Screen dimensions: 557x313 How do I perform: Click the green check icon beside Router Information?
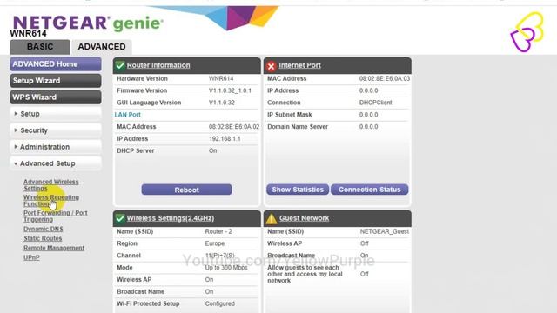point(120,66)
